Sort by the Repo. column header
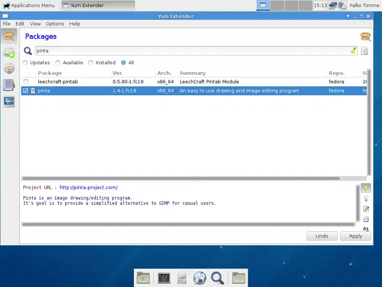The width and height of the screenshot is (382, 287). pyautogui.click(x=343, y=73)
